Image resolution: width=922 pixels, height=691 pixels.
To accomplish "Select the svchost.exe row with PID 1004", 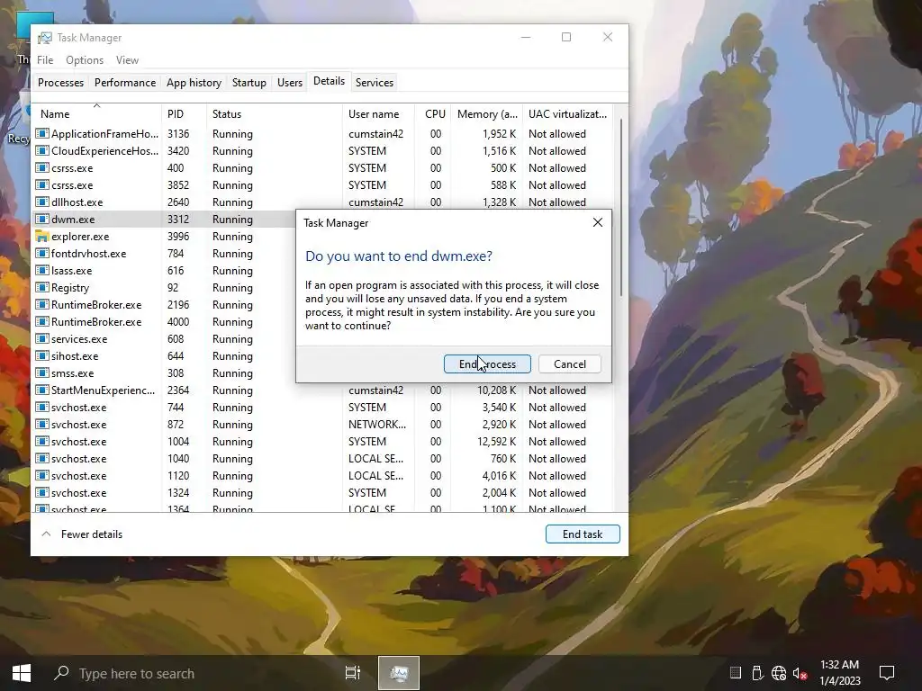I will click(x=324, y=441).
